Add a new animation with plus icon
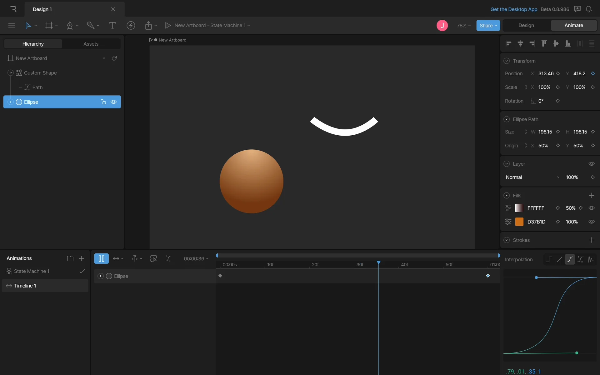 81,258
